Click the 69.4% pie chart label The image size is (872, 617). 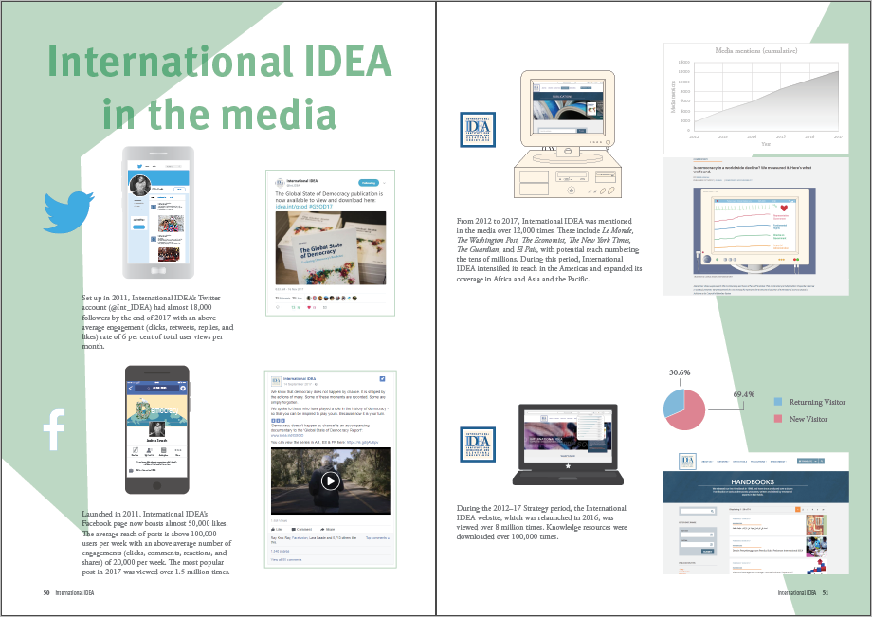coord(744,394)
